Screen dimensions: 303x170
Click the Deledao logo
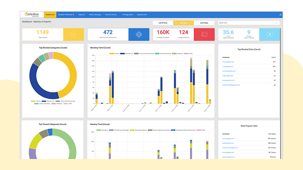tap(32, 15)
